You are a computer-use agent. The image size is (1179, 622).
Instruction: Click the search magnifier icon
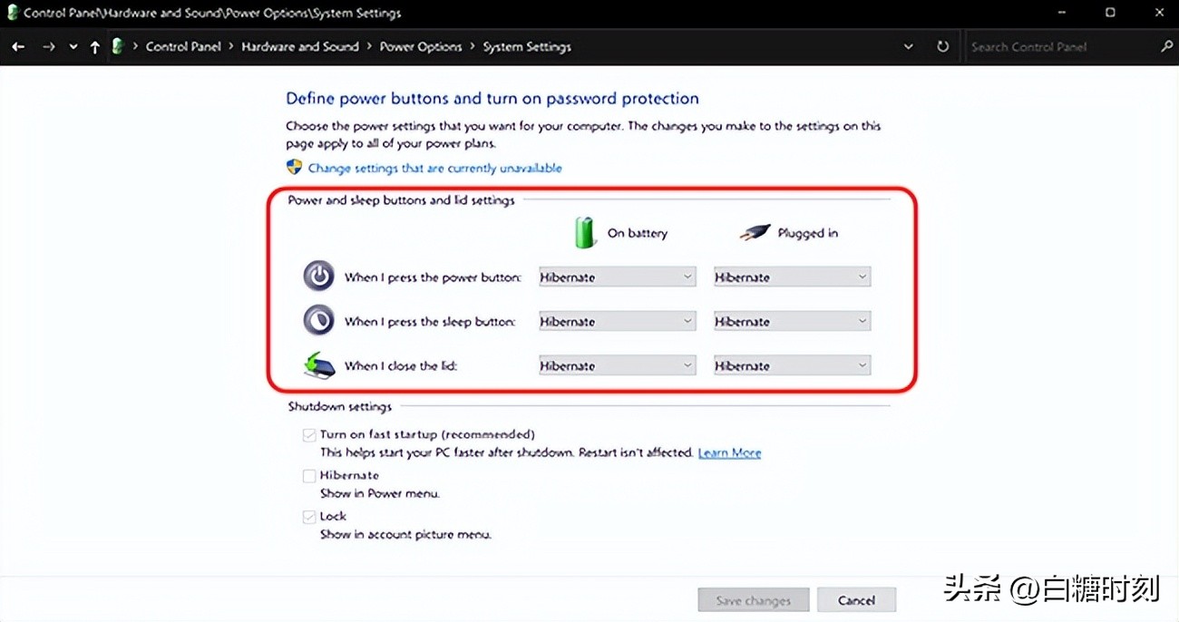pyautogui.click(x=1166, y=47)
